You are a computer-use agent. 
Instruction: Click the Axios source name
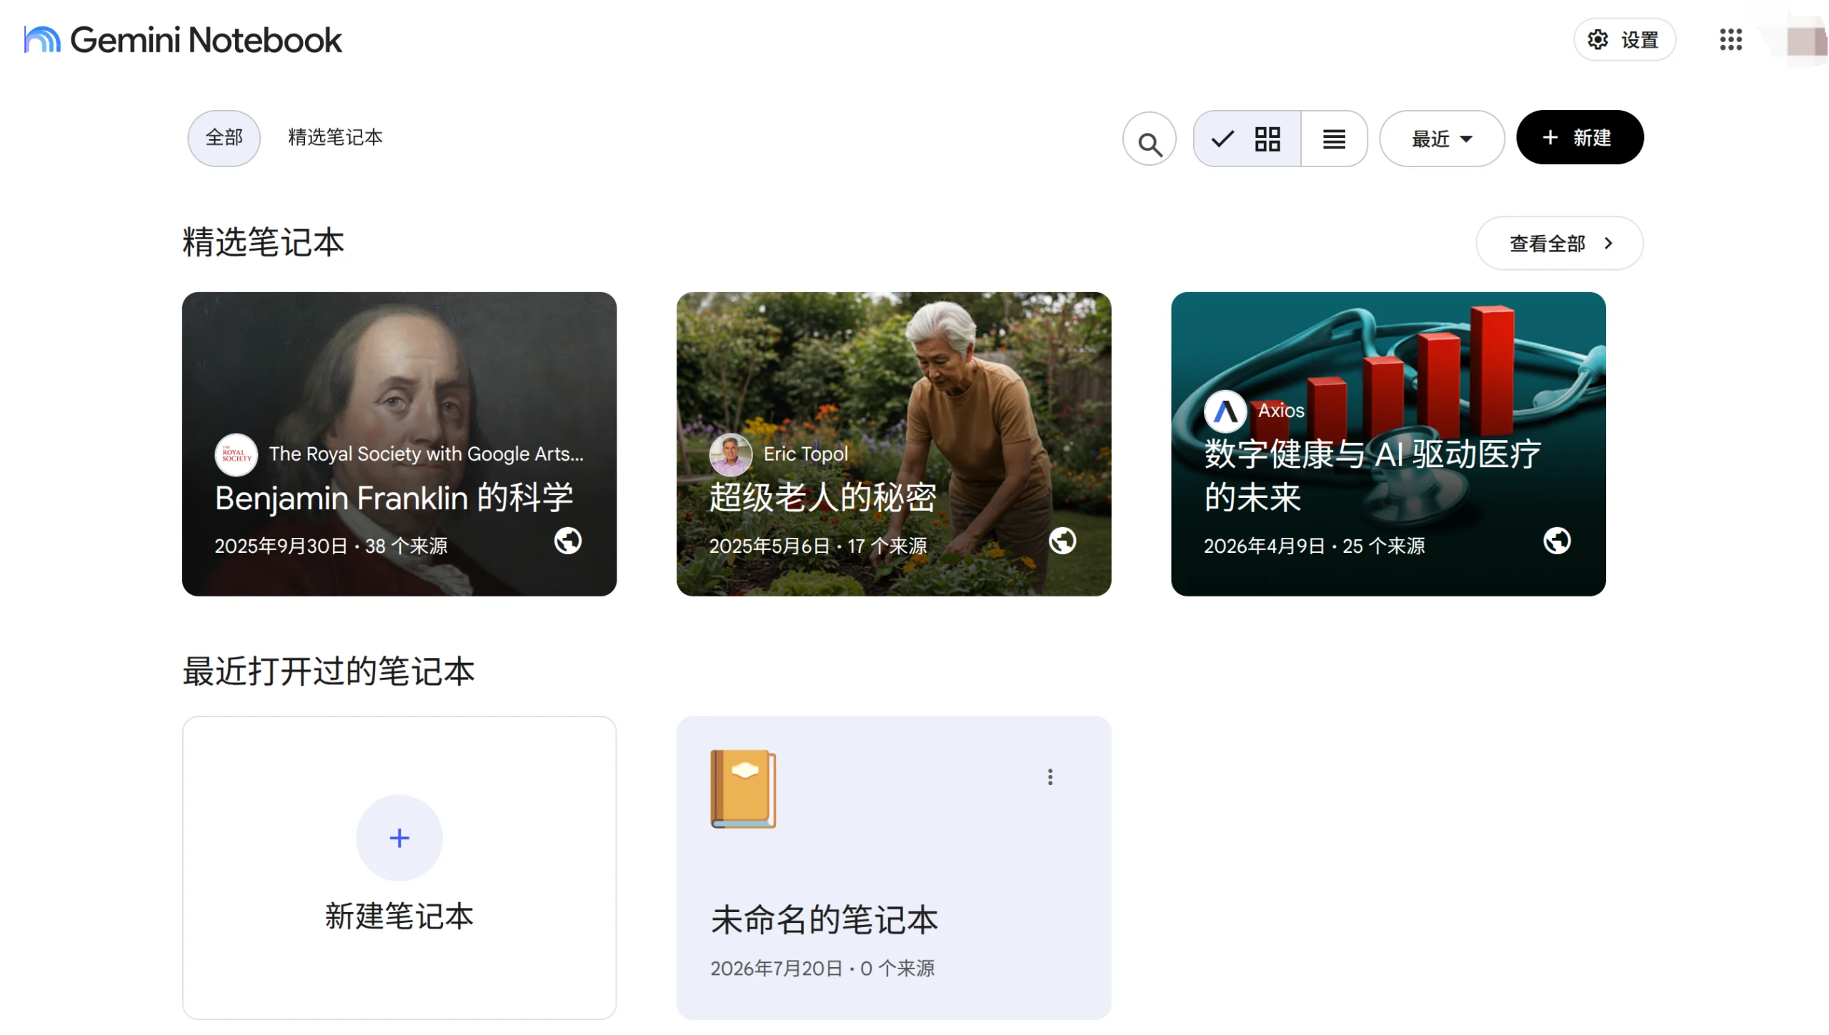click(1281, 411)
